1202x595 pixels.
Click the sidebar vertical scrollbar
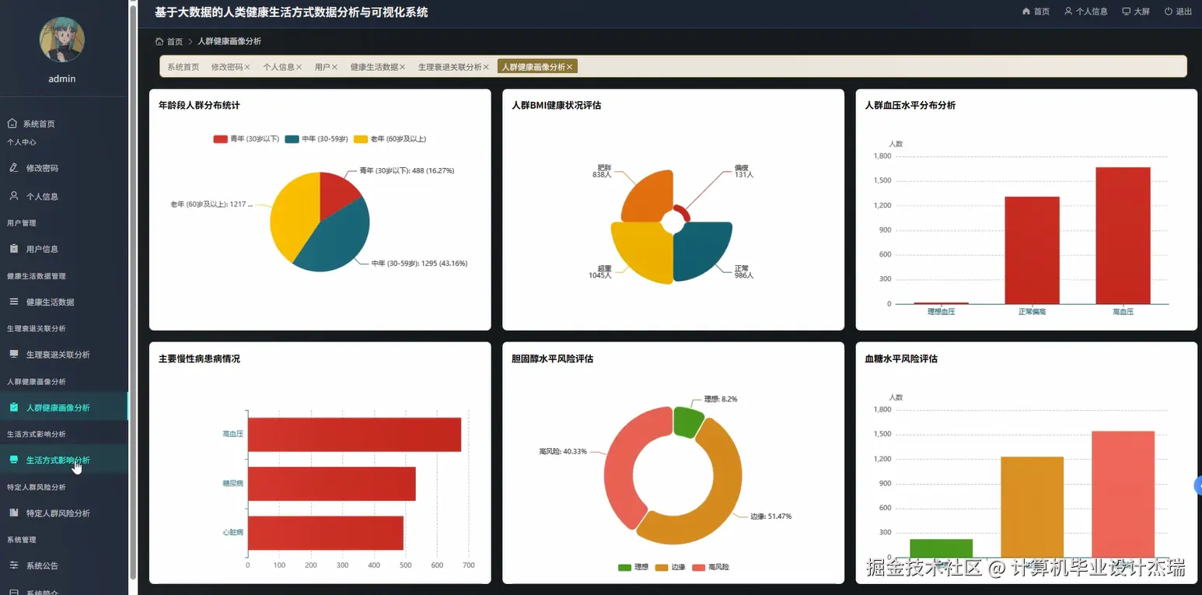(x=133, y=292)
